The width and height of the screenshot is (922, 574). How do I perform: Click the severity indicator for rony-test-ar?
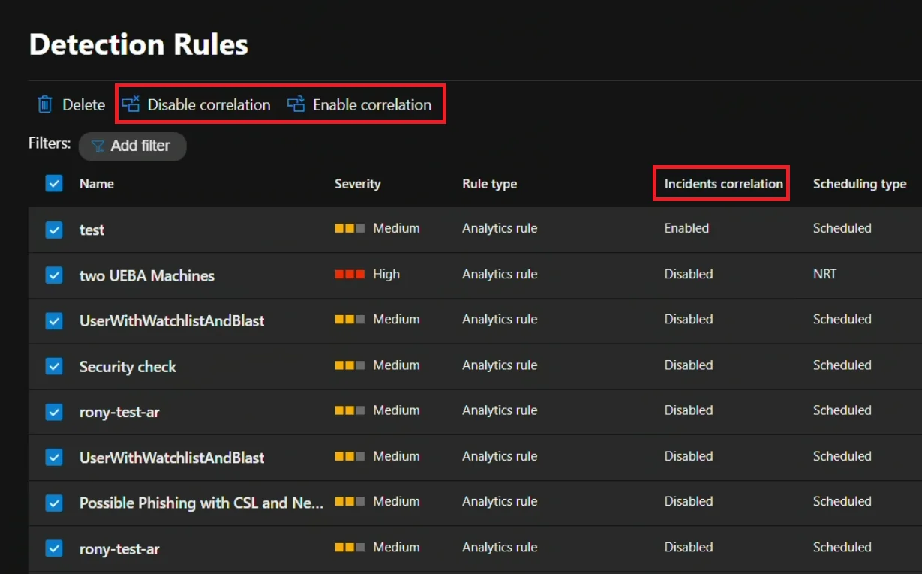(x=349, y=411)
